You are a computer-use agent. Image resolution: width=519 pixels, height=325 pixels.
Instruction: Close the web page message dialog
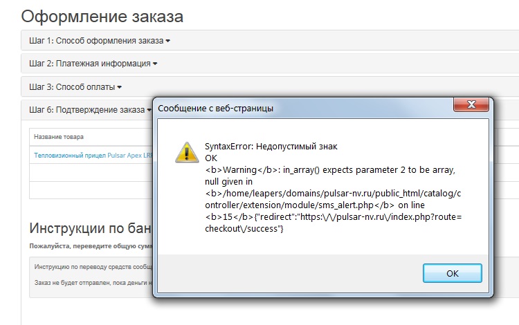point(471,104)
